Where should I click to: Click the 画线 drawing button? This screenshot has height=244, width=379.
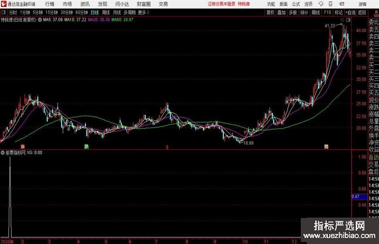click(x=316, y=12)
